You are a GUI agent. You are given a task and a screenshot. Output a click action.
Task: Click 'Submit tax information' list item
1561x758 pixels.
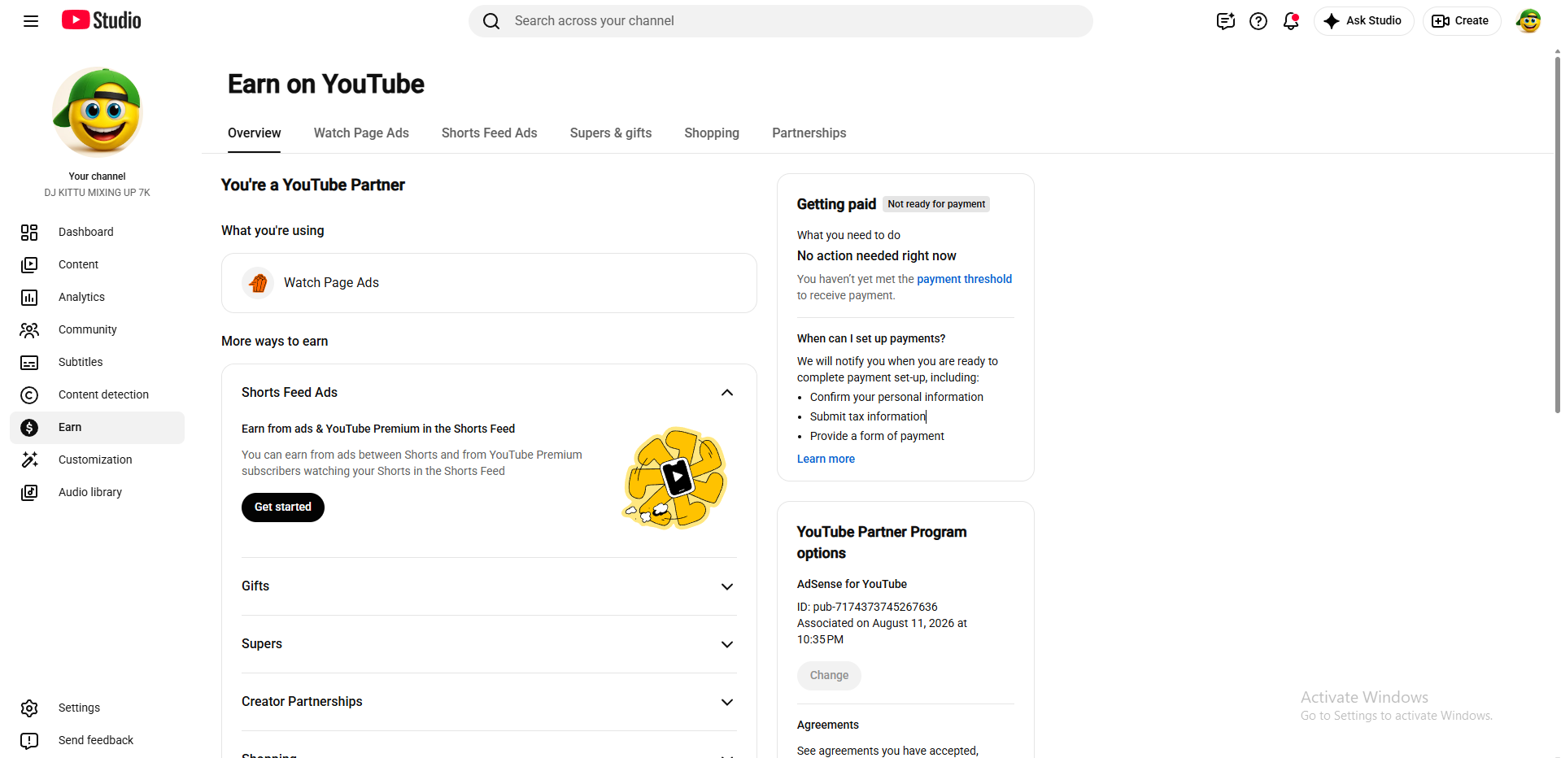[868, 417]
